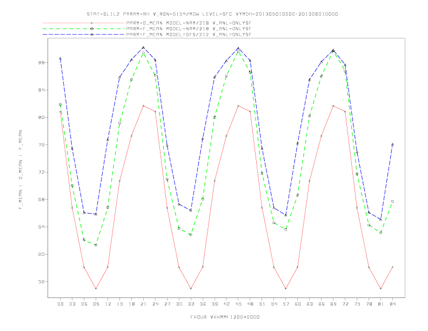Click x-axis tick label 57
The width and height of the screenshot is (428, 331).
coord(286,304)
